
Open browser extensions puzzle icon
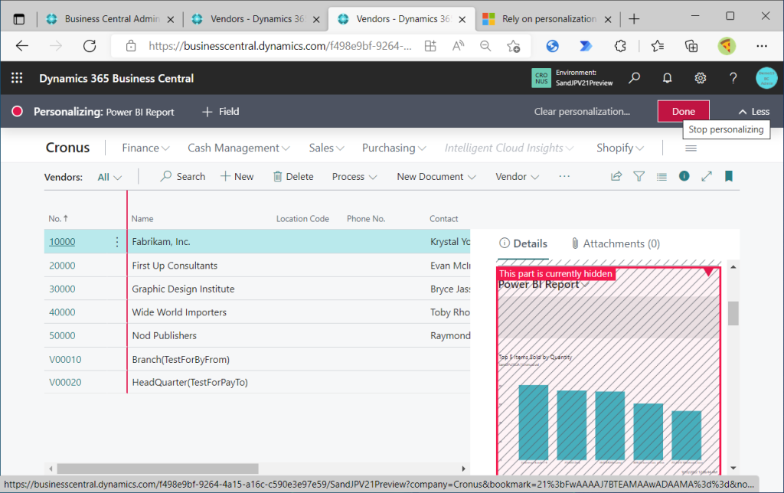point(620,46)
